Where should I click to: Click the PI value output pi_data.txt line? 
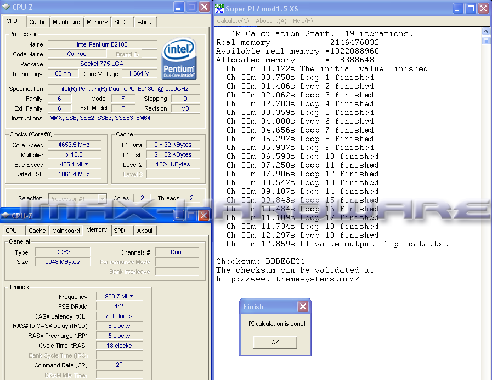[x=337, y=244]
